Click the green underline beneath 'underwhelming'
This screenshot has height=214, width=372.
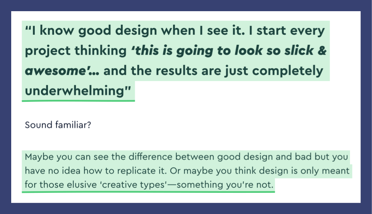click(78, 101)
